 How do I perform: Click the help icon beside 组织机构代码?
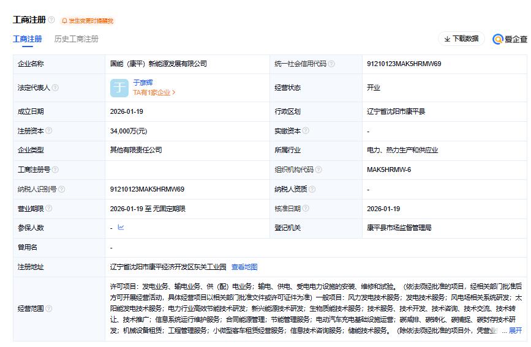318,170
